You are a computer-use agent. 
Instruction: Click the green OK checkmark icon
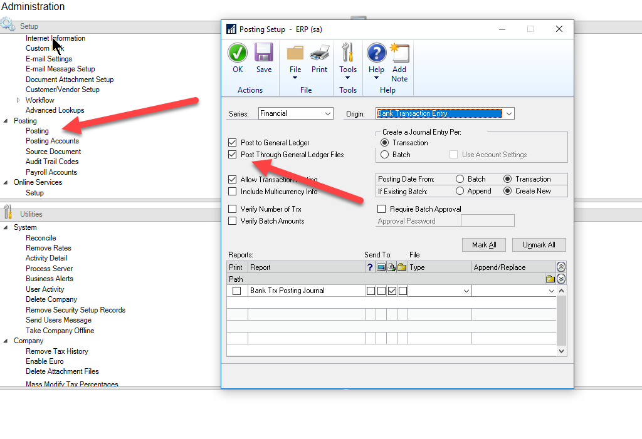[238, 53]
